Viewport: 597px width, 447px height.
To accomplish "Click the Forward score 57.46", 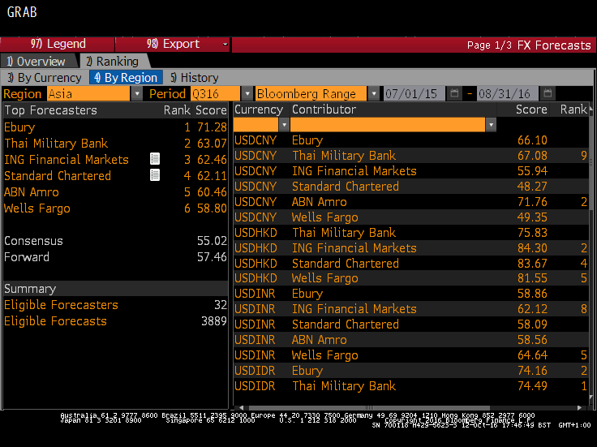I will coord(212,257).
